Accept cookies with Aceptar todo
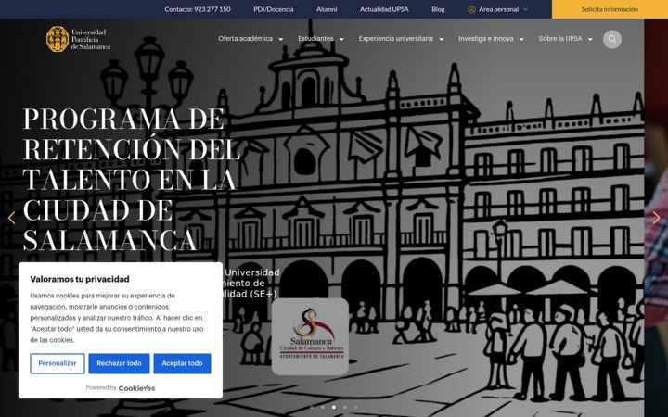 (x=182, y=363)
